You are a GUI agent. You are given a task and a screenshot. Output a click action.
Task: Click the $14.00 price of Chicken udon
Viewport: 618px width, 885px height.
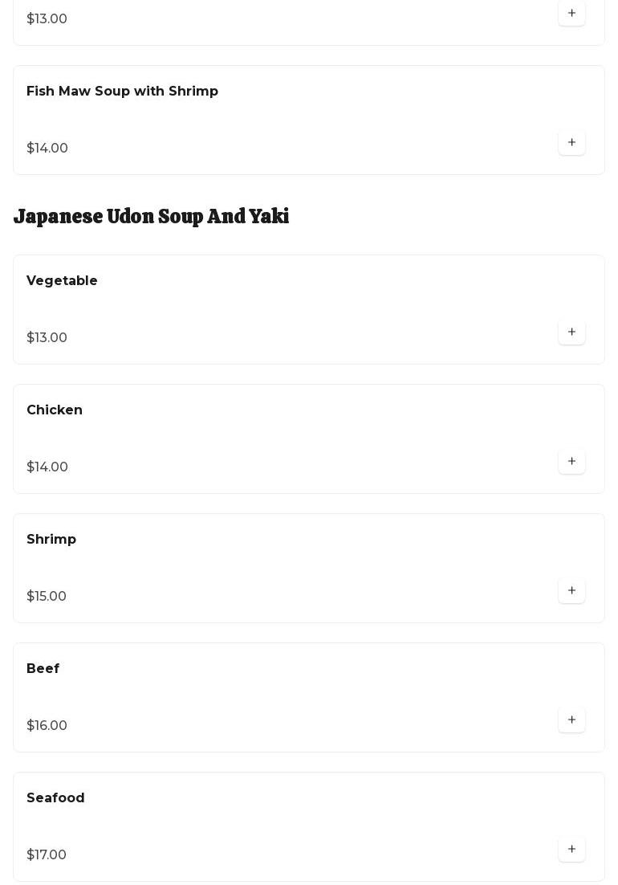[47, 467]
